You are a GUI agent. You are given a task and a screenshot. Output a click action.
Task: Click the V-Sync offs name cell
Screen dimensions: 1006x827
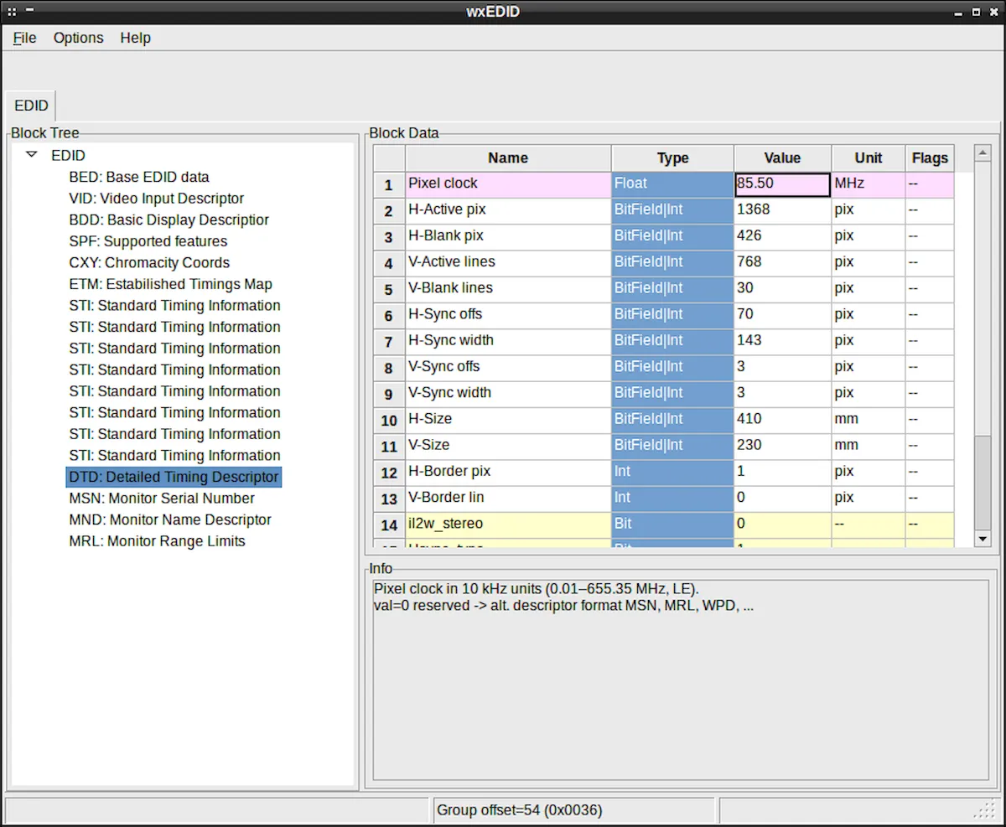coord(508,366)
